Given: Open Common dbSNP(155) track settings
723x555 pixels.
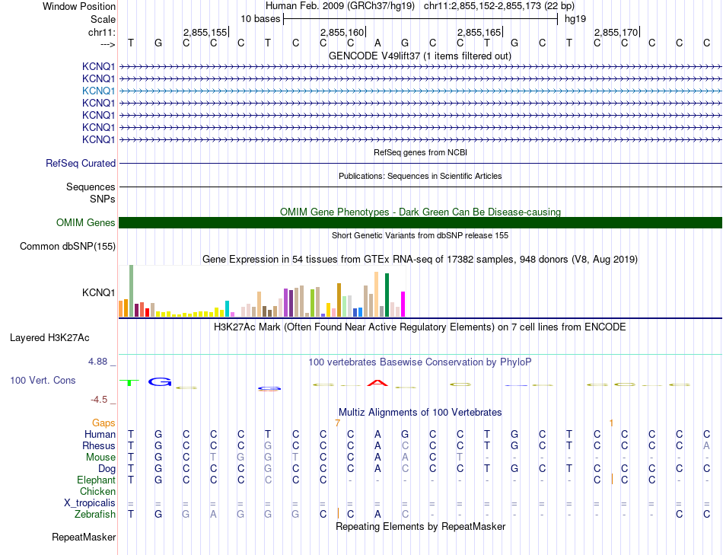Looking at the screenshot, I should tap(68, 246).
